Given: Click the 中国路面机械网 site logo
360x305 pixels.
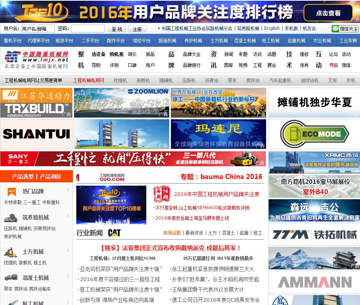Looking at the screenshot, I should click(x=36, y=60).
